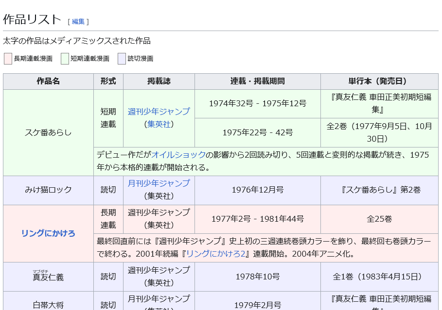Click the 1977年2号 - 1981年44号 cell
Screen dimensions: 442x310
point(257,219)
